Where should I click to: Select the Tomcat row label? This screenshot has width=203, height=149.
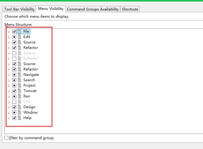30,91
